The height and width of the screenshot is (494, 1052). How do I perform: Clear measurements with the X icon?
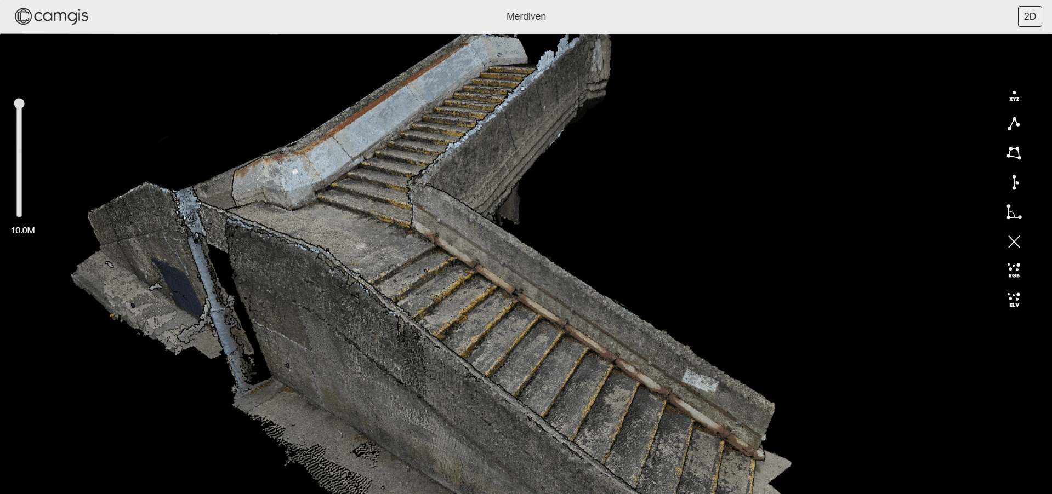1014,242
